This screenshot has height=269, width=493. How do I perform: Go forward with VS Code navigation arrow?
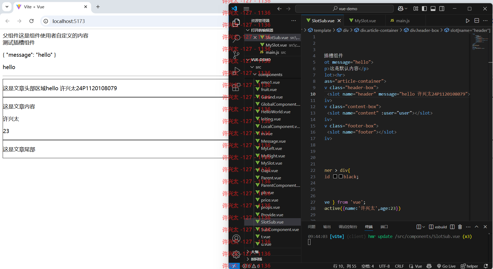pyautogui.click(x=288, y=9)
